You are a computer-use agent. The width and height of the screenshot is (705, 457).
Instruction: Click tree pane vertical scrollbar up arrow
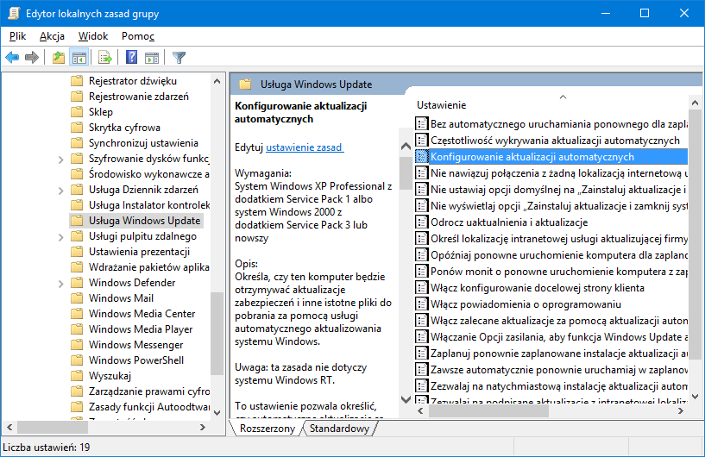[217, 81]
